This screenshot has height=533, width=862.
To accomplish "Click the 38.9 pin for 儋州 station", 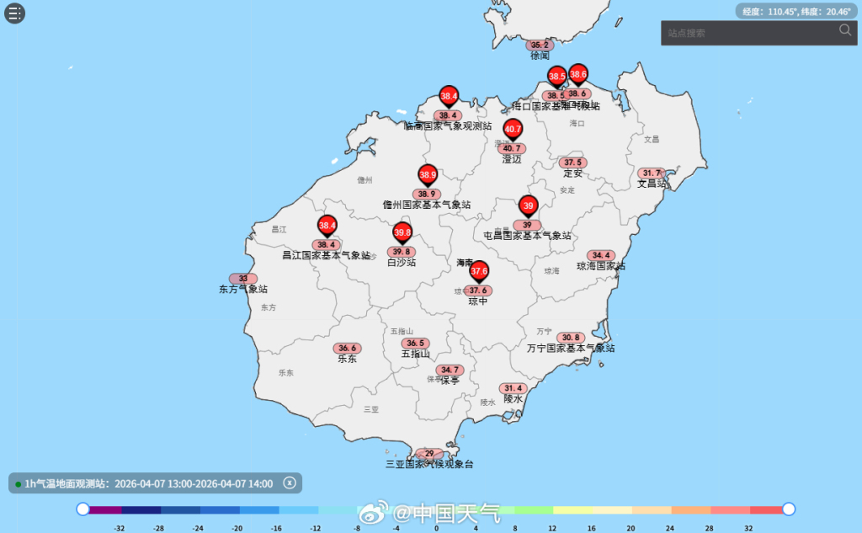I will click(428, 176).
